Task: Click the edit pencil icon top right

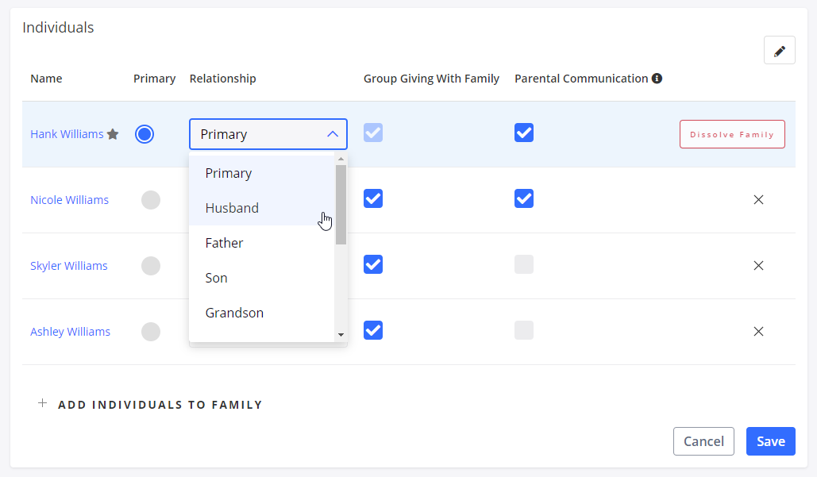Action: 779,49
